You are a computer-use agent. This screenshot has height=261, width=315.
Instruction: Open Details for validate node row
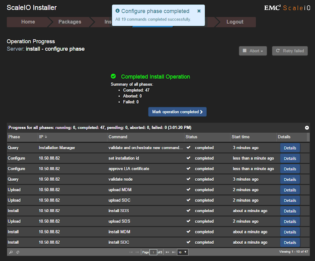(x=290, y=180)
